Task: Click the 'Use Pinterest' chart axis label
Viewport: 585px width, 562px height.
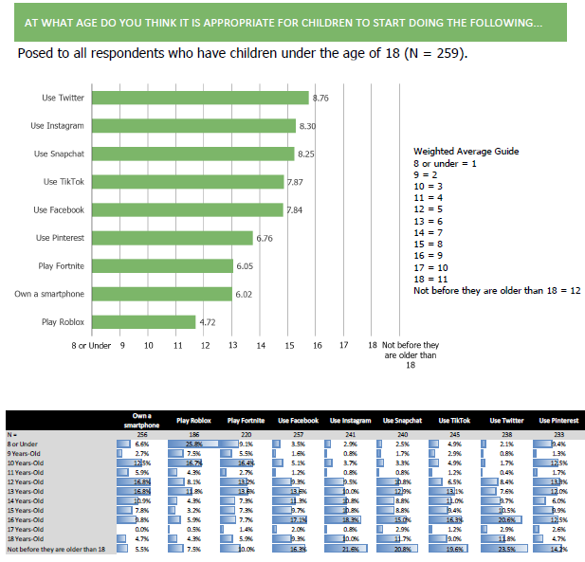Action: pos(60,238)
